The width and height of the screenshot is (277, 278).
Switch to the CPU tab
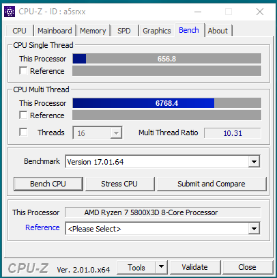coord(19,31)
